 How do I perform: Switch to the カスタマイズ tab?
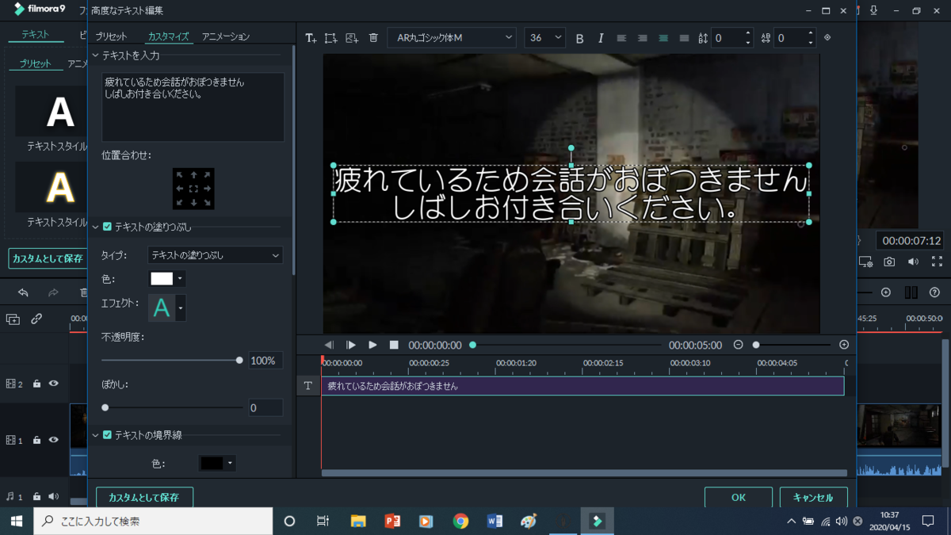pyautogui.click(x=168, y=36)
